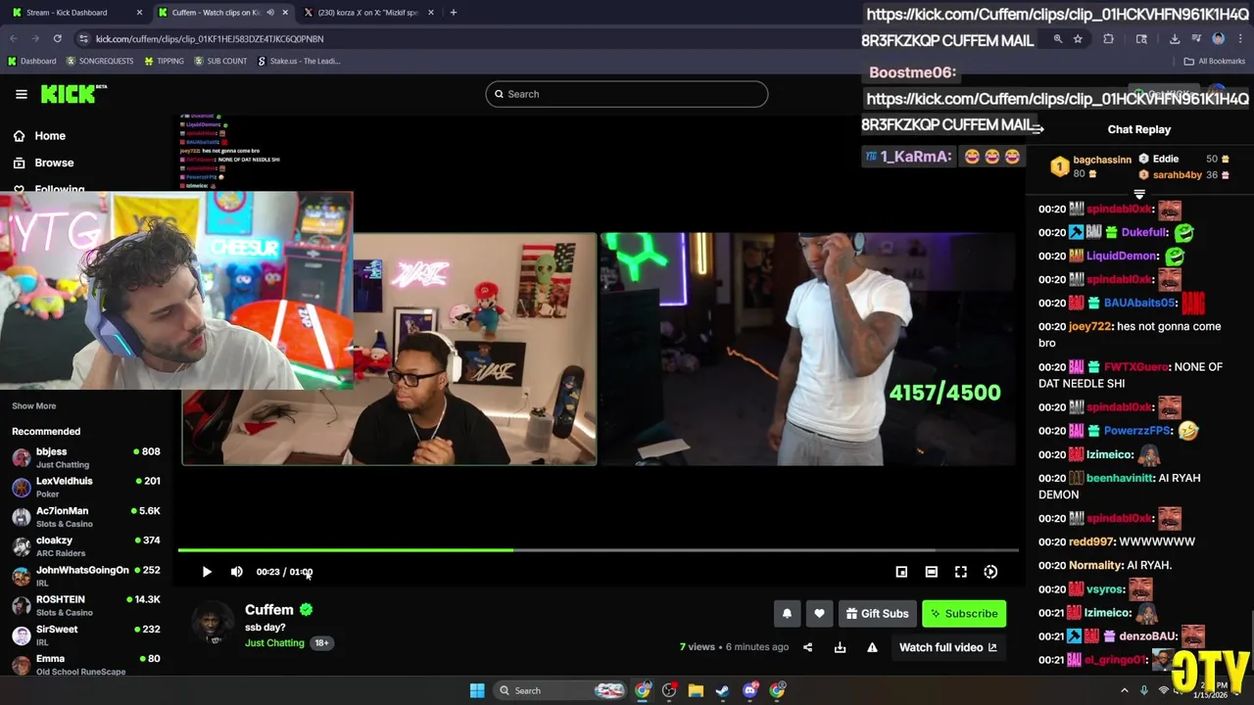This screenshot has height=705, width=1254.
Task: Open the playback speed settings icon
Action: (990, 572)
